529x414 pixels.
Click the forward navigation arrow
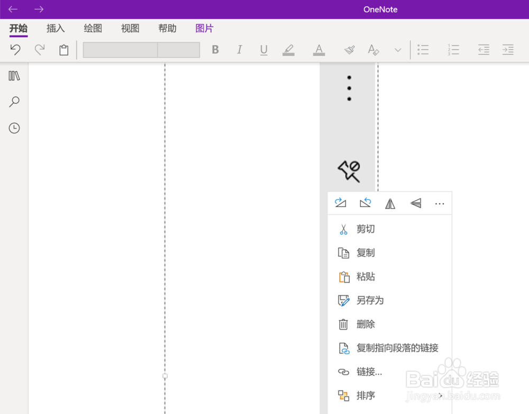click(39, 10)
